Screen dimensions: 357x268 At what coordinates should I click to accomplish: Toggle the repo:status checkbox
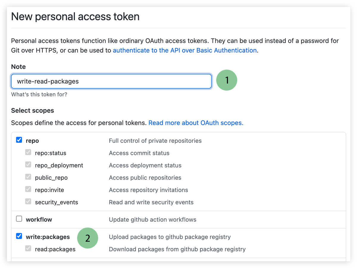click(x=28, y=153)
